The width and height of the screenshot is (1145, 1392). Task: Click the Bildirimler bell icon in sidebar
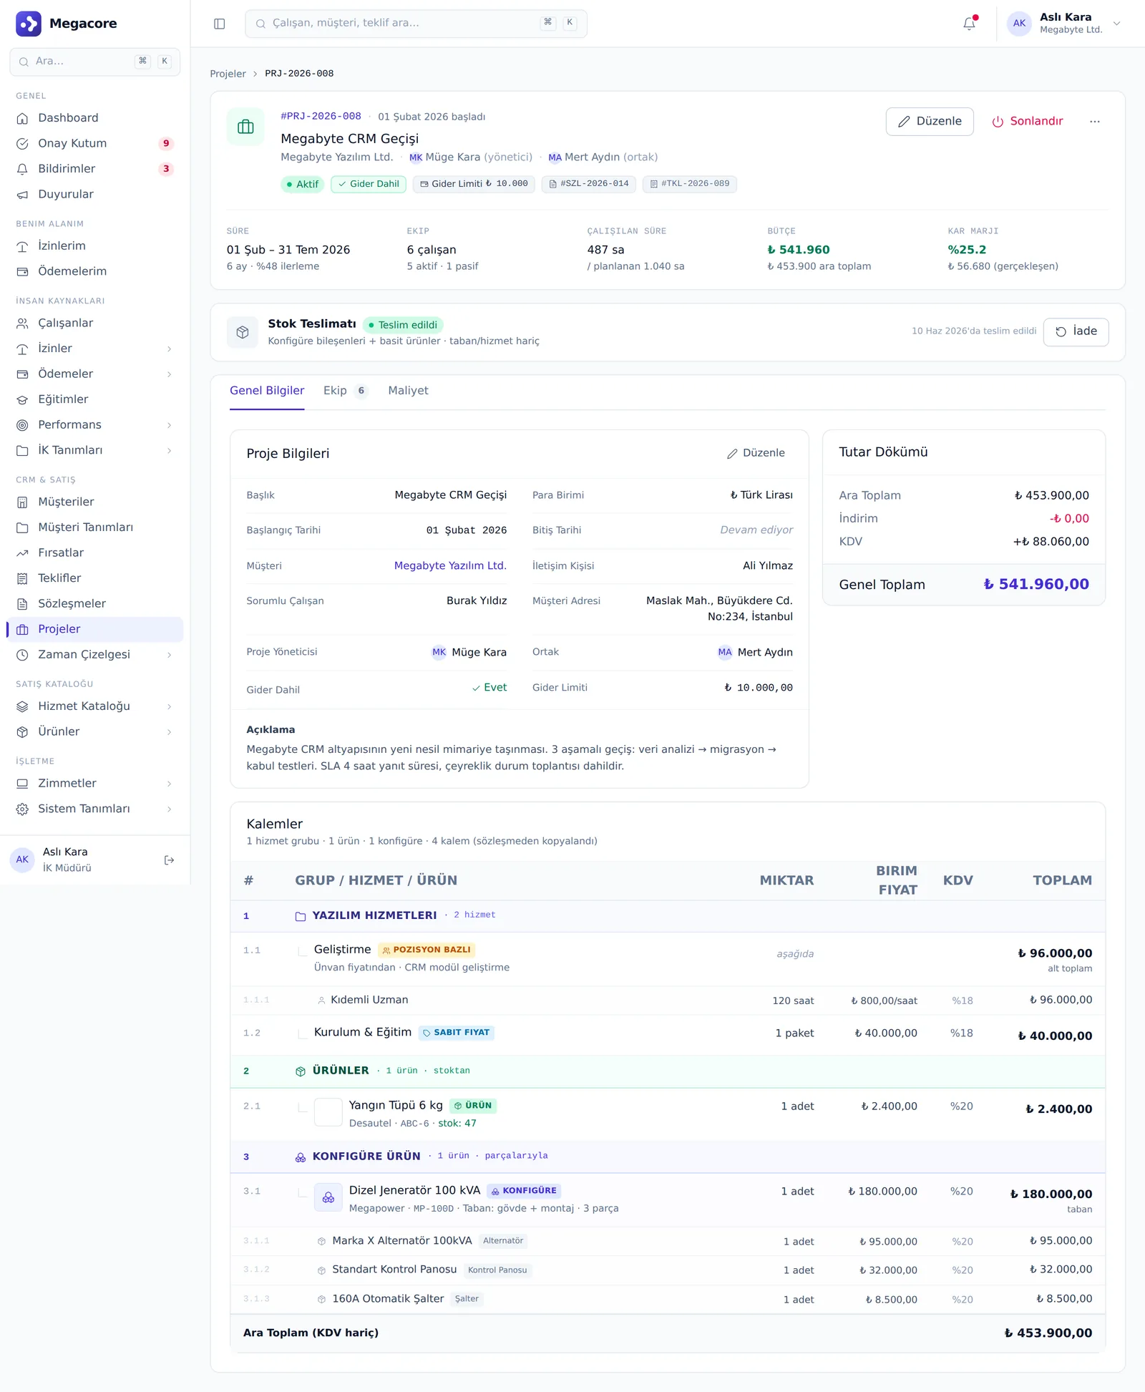point(23,169)
